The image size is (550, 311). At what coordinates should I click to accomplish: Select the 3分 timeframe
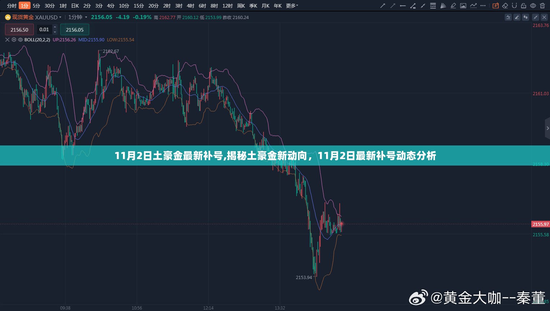coord(99,6)
